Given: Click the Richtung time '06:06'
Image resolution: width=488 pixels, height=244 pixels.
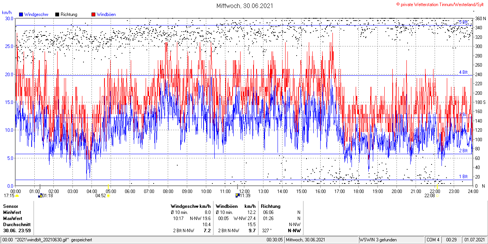Looking at the screenshot, I should (268, 212).
